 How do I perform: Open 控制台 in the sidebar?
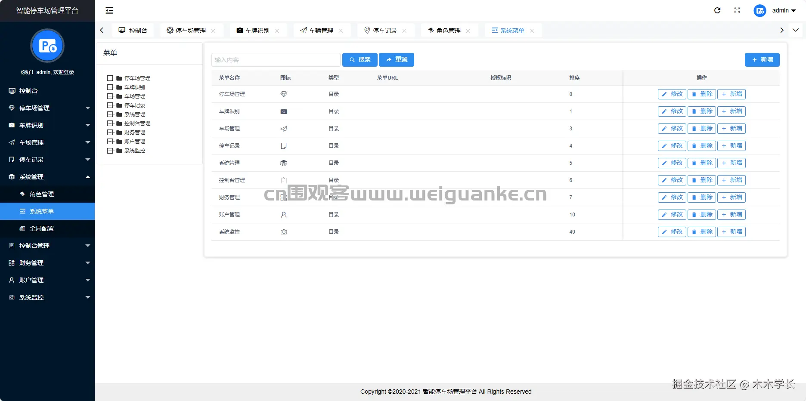tap(47, 91)
